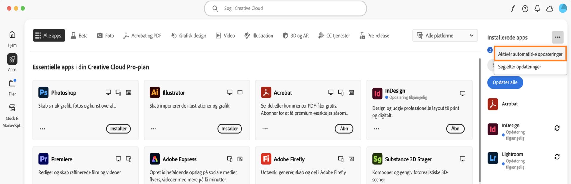
Task: Open the Filer sidebar icon
Action: pos(12,83)
